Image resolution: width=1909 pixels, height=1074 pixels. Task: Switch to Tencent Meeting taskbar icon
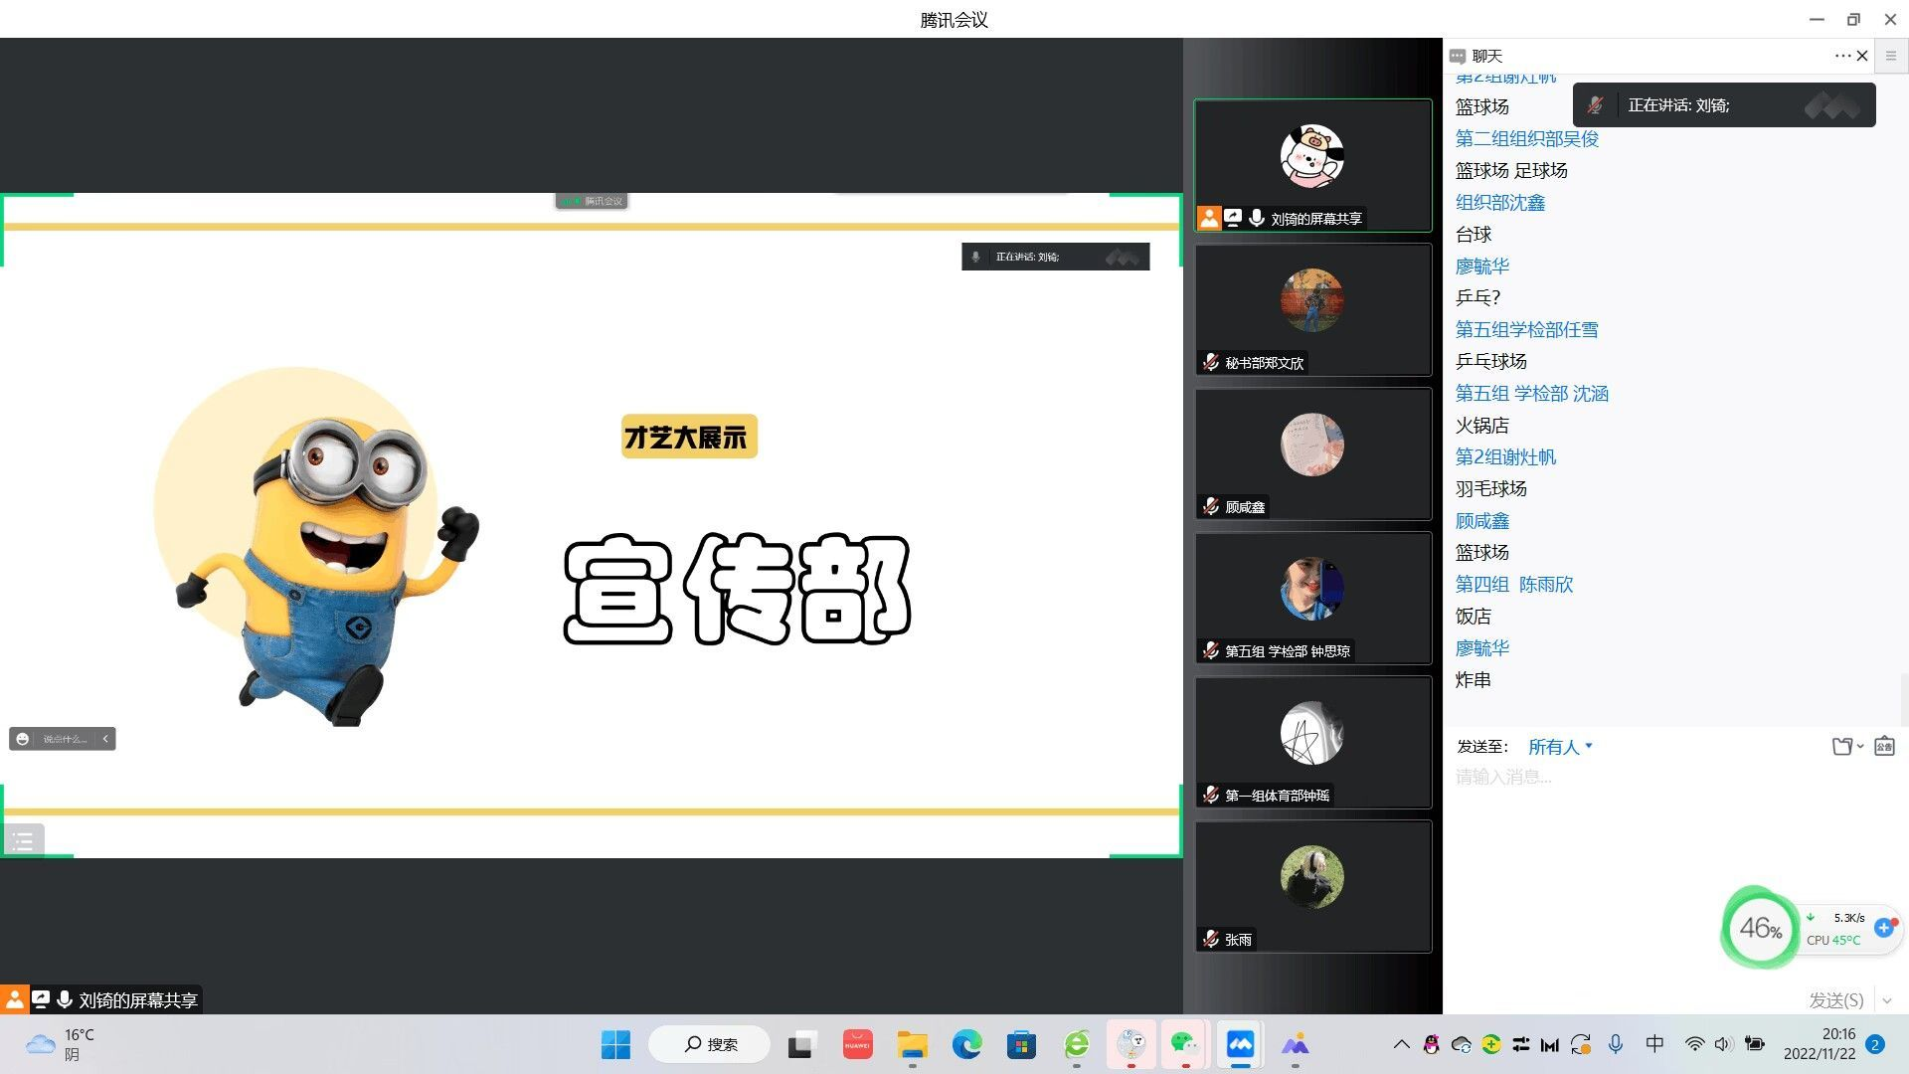click(x=1240, y=1044)
